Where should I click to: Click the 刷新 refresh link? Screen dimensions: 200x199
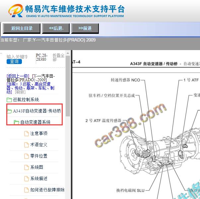20,92
